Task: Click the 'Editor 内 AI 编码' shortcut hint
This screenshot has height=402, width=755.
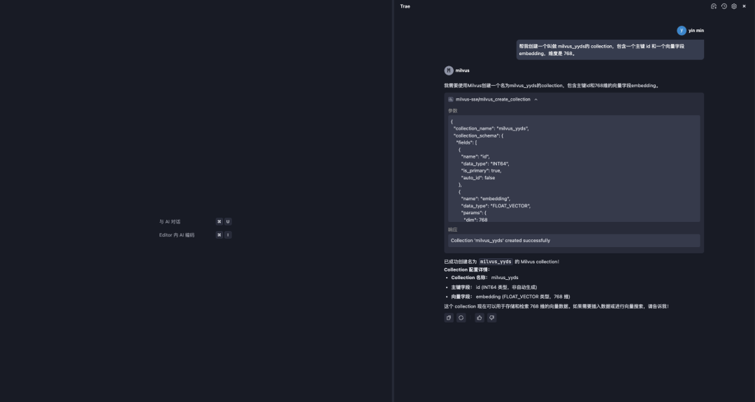Action: pos(177,235)
